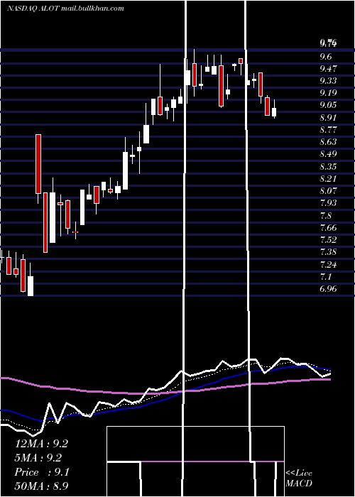Click the 7.66 price axis label
The width and height of the screenshot is (355, 497).
(328, 228)
